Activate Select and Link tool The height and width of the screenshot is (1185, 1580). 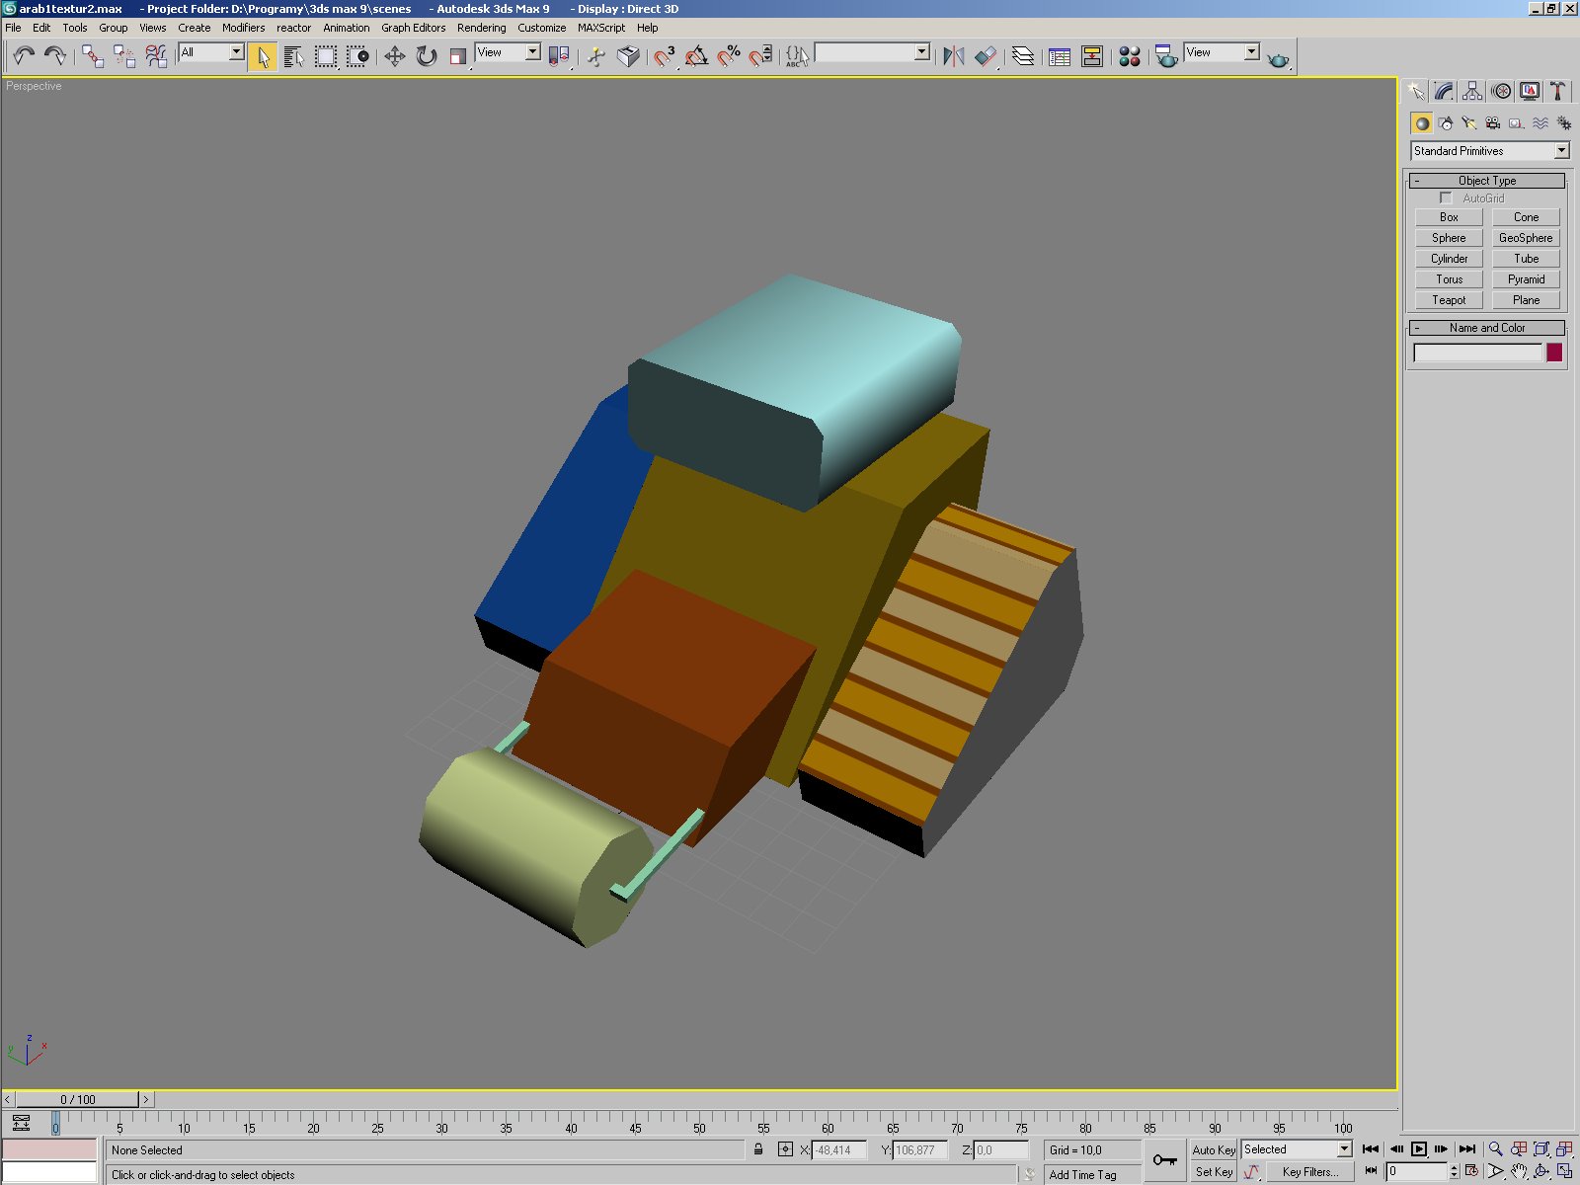[93, 56]
